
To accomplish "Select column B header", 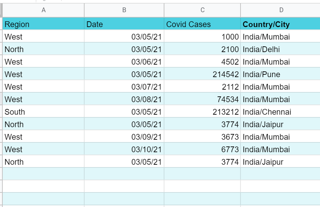I will (x=124, y=10).
